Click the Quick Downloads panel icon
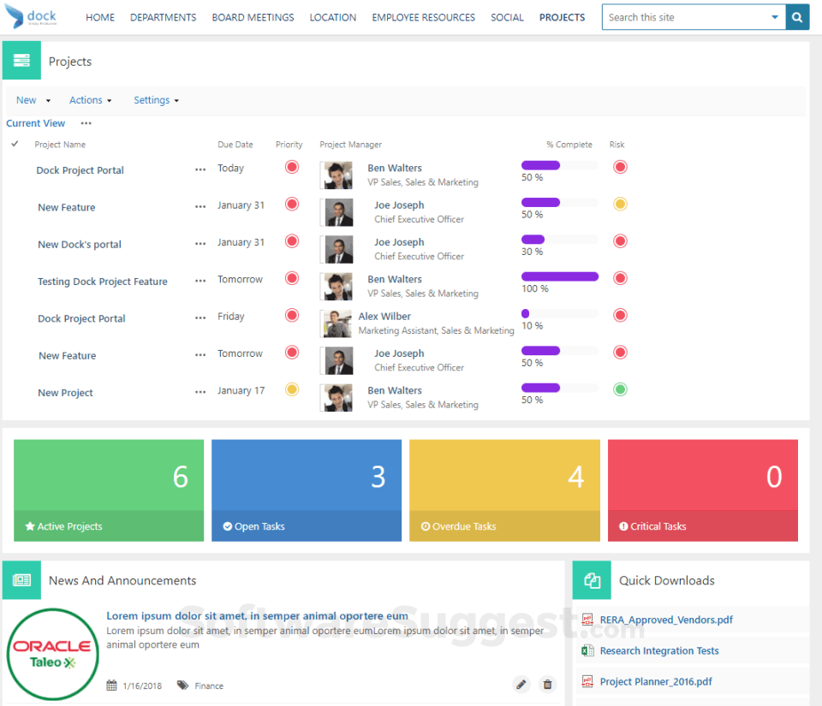Viewport: 822px width, 706px height. [x=592, y=580]
